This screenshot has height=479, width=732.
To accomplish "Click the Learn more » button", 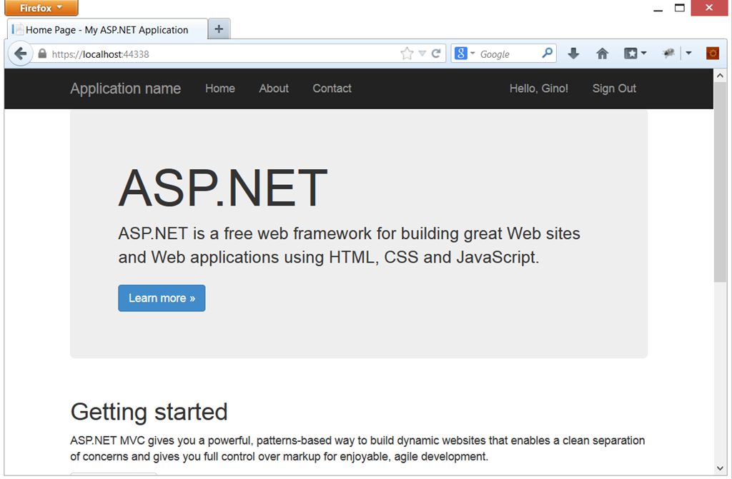I will [162, 298].
